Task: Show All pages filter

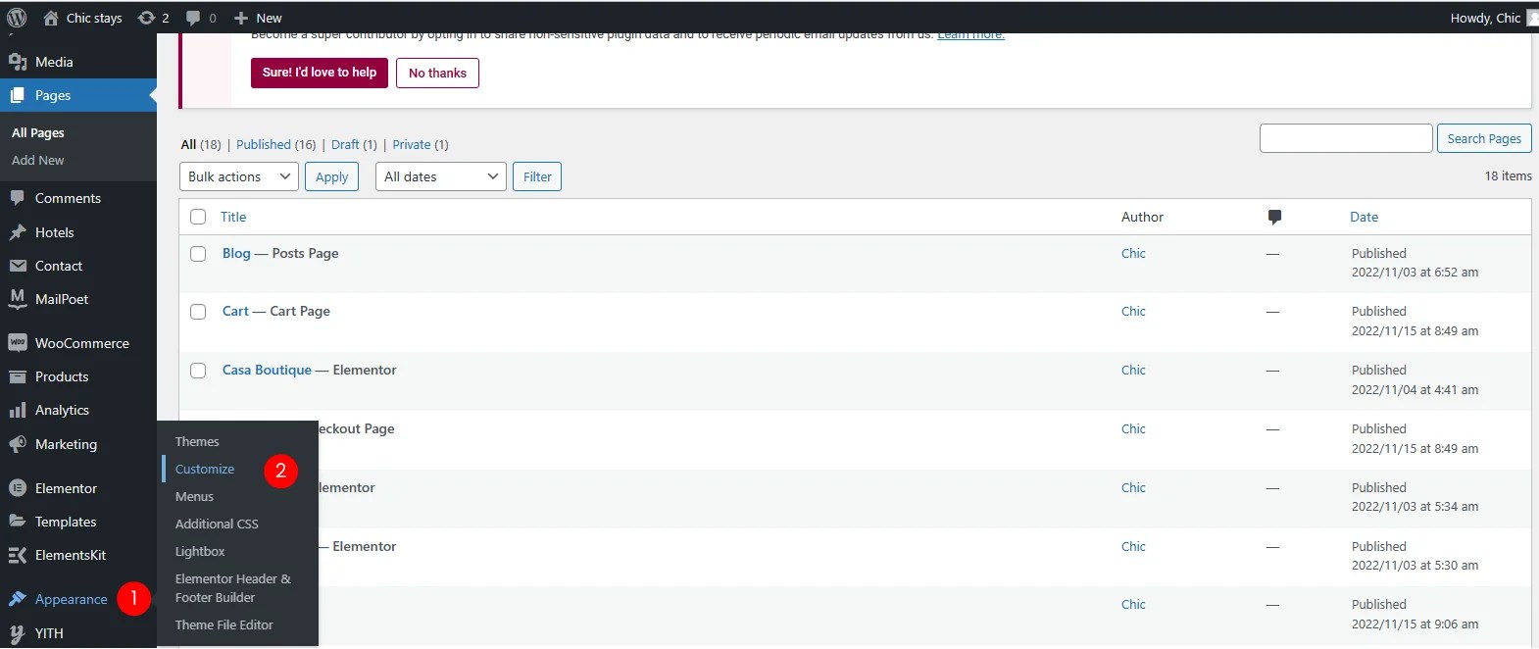Action: pyautogui.click(x=188, y=144)
